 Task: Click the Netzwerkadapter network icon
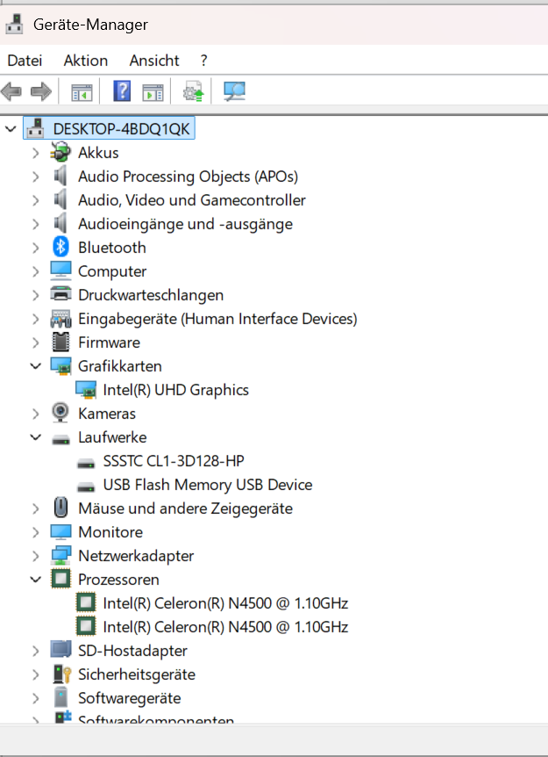(x=60, y=556)
